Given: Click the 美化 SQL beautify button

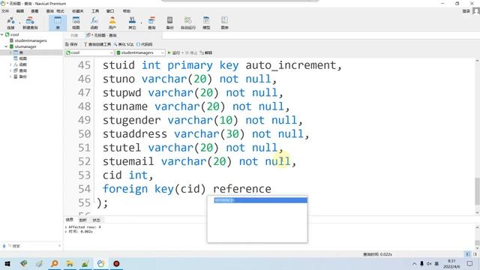Looking at the screenshot, I should (x=124, y=44).
